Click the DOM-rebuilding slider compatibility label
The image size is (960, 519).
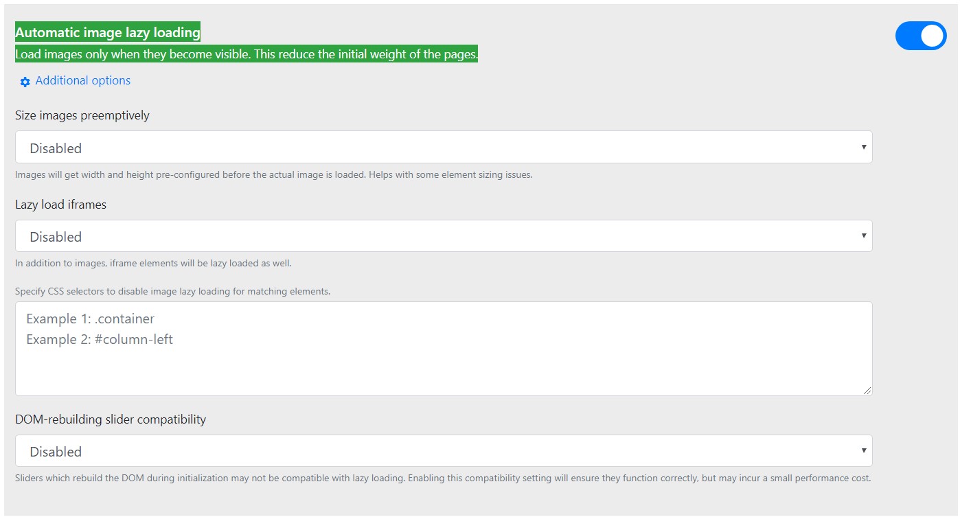pyautogui.click(x=111, y=419)
